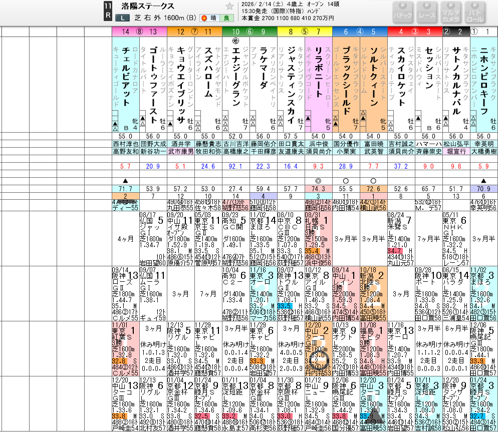Open the パトロール video
Image resolution: width=498 pixels, height=432 pixels.
point(474,12)
